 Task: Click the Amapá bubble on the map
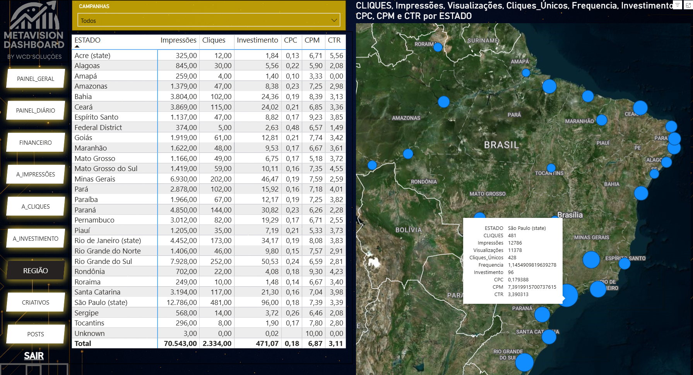[526, 73]
